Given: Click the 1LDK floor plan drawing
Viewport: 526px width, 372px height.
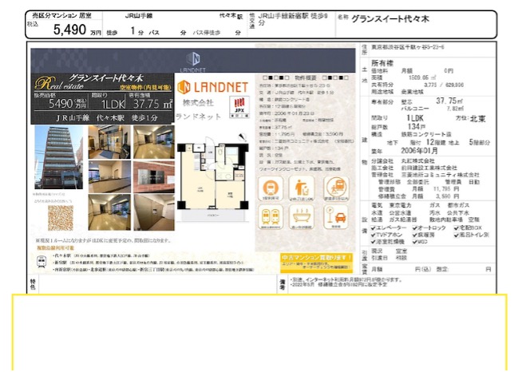Looking at the screenshot, I should click(x=213, y=181).
